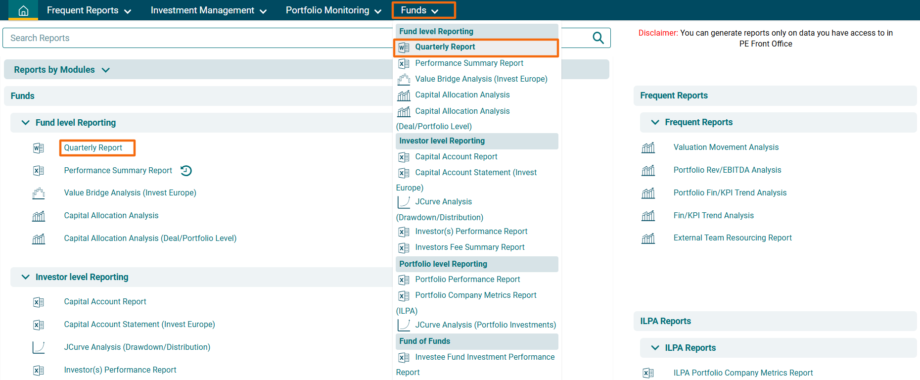Screen dimensions: 920x380
Task: Click the Excel icon beside ILPA Portfolio Company Metrics Report
Action: [648, 373]
